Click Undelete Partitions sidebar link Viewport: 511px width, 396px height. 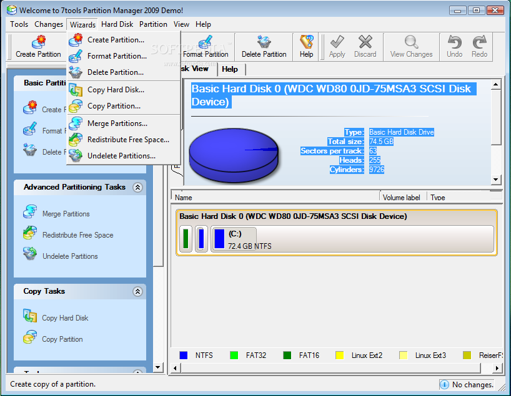tap(70, 256)
